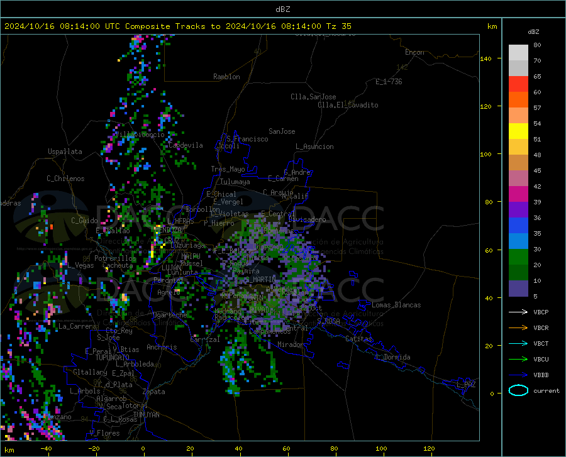Click the 'Ramblon' map label
566x457 pixels.
[226, 77]
